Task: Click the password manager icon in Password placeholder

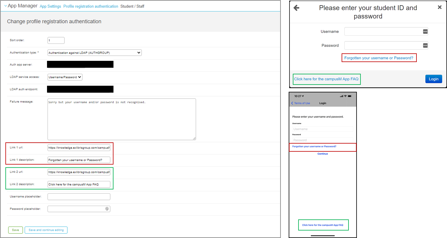Action: tap(107, 209)
